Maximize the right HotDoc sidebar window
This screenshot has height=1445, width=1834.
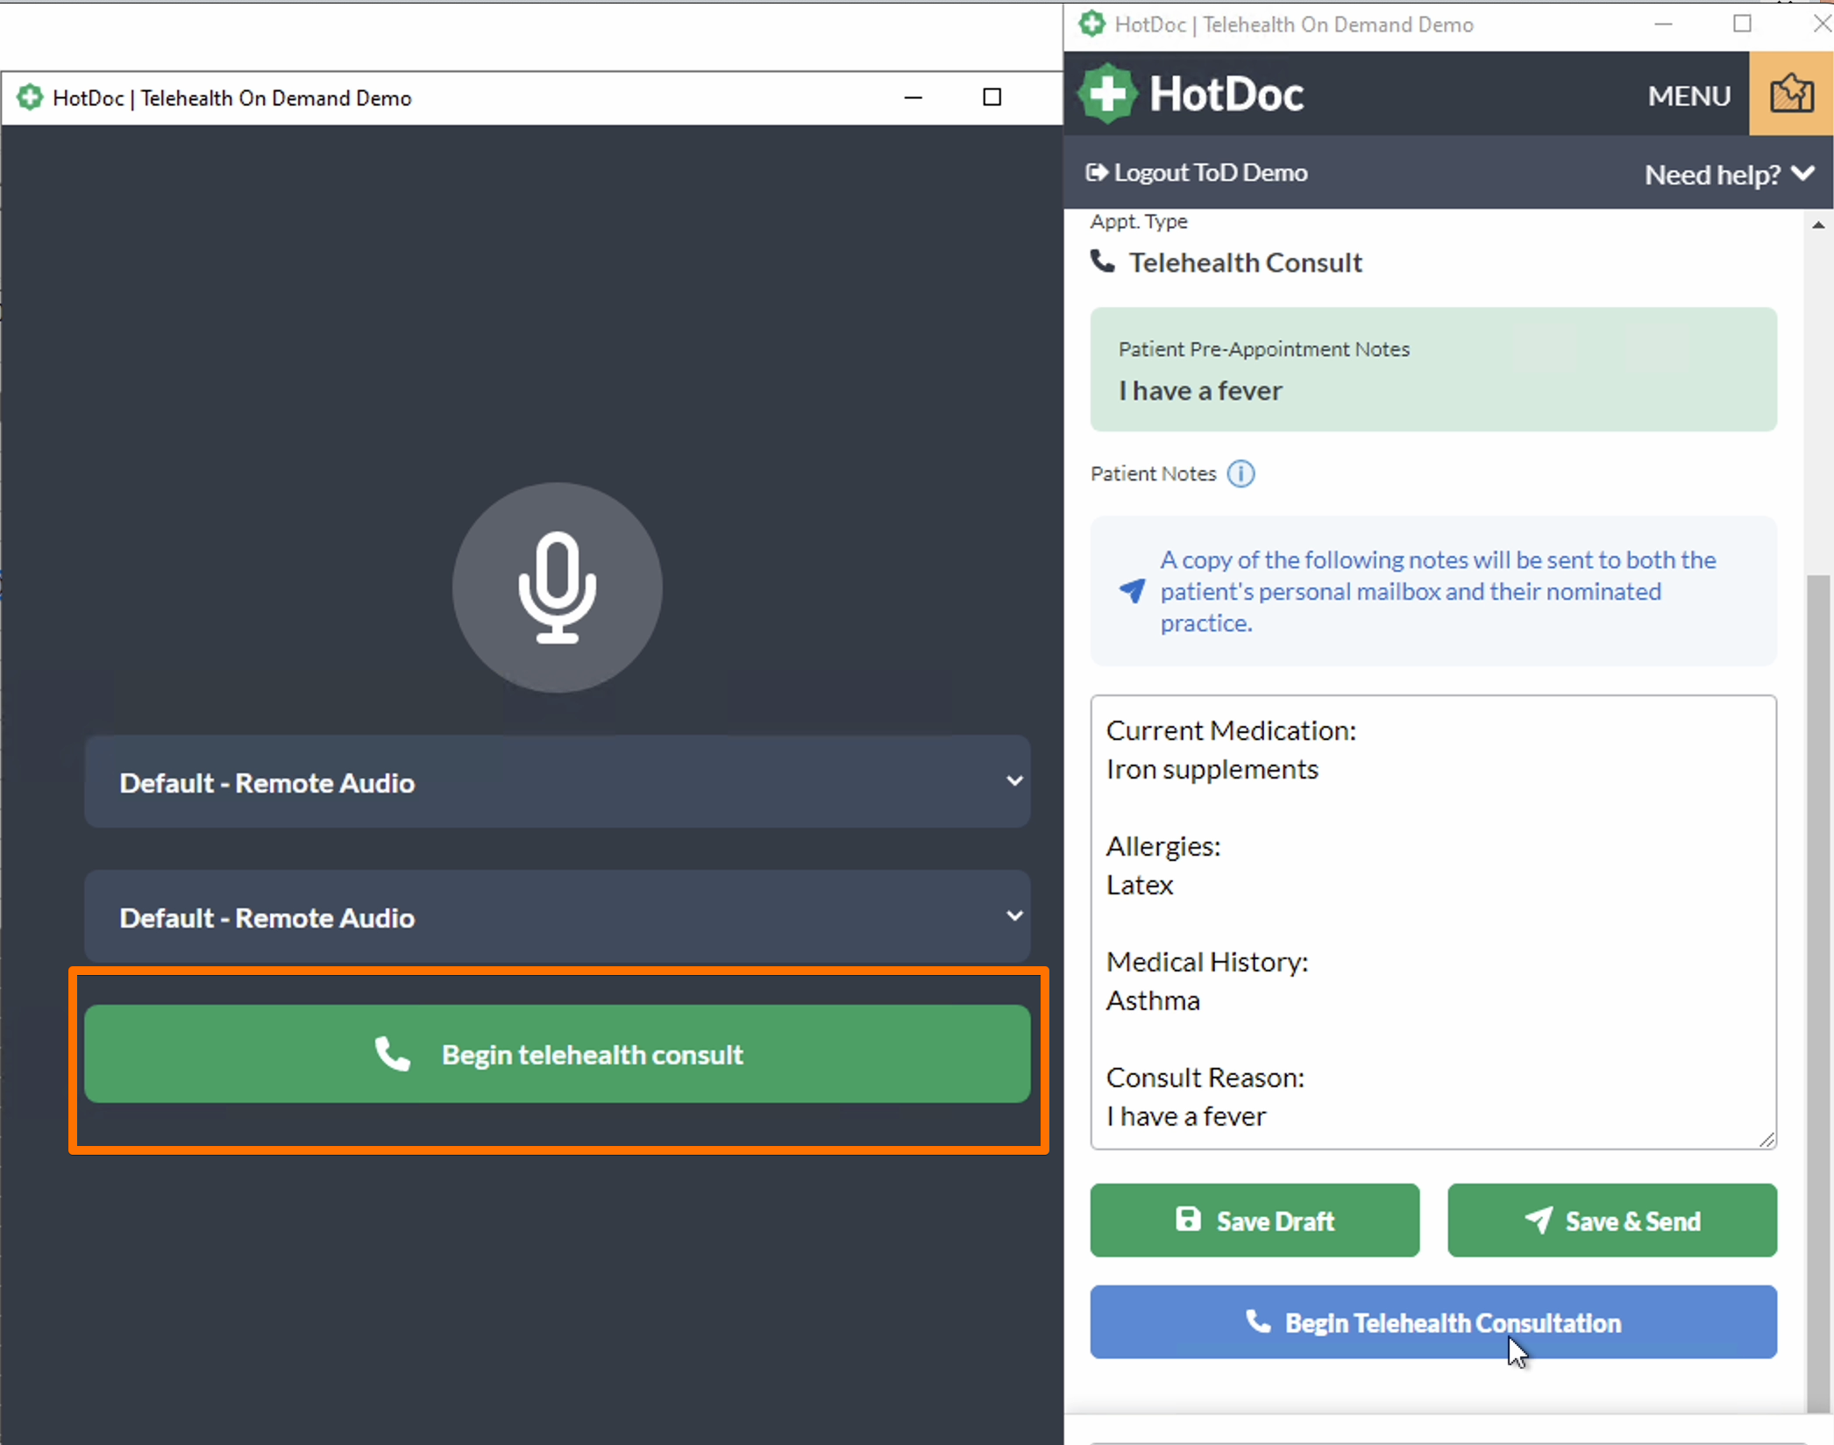coord(1742,25)
